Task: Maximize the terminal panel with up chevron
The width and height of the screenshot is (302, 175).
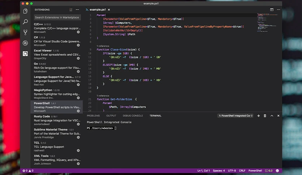Action: tap(272, 116)
